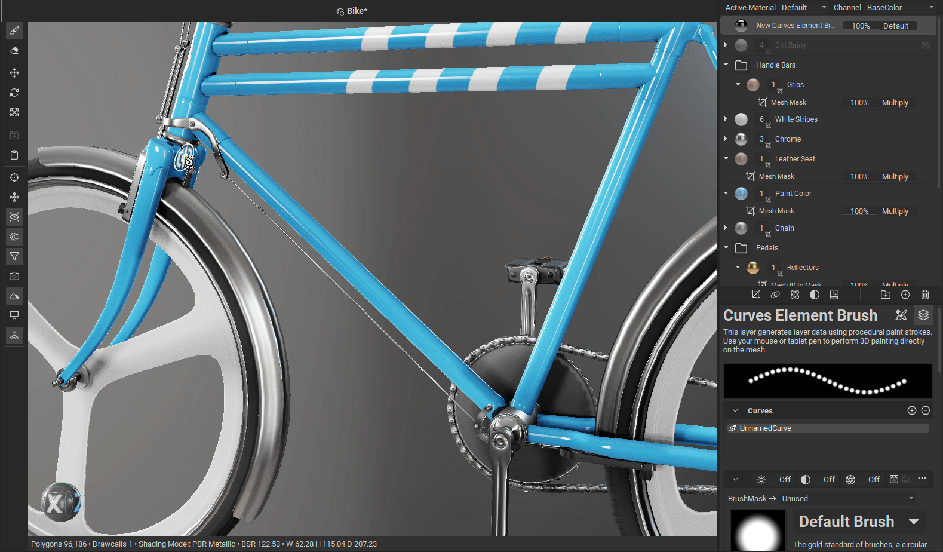
Task: Click the half-circle adjustment icon in layer toolbar
Action: point(815,295)
